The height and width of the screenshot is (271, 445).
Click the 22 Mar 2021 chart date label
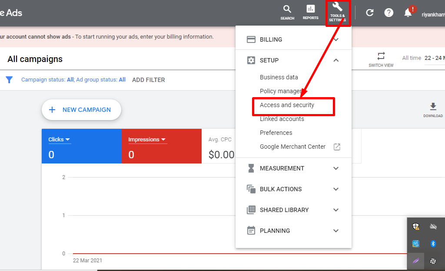tap(87, 261)
